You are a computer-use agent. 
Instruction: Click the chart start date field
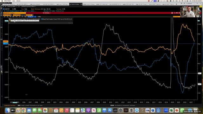pyautogui.click(x=7, y=15)
